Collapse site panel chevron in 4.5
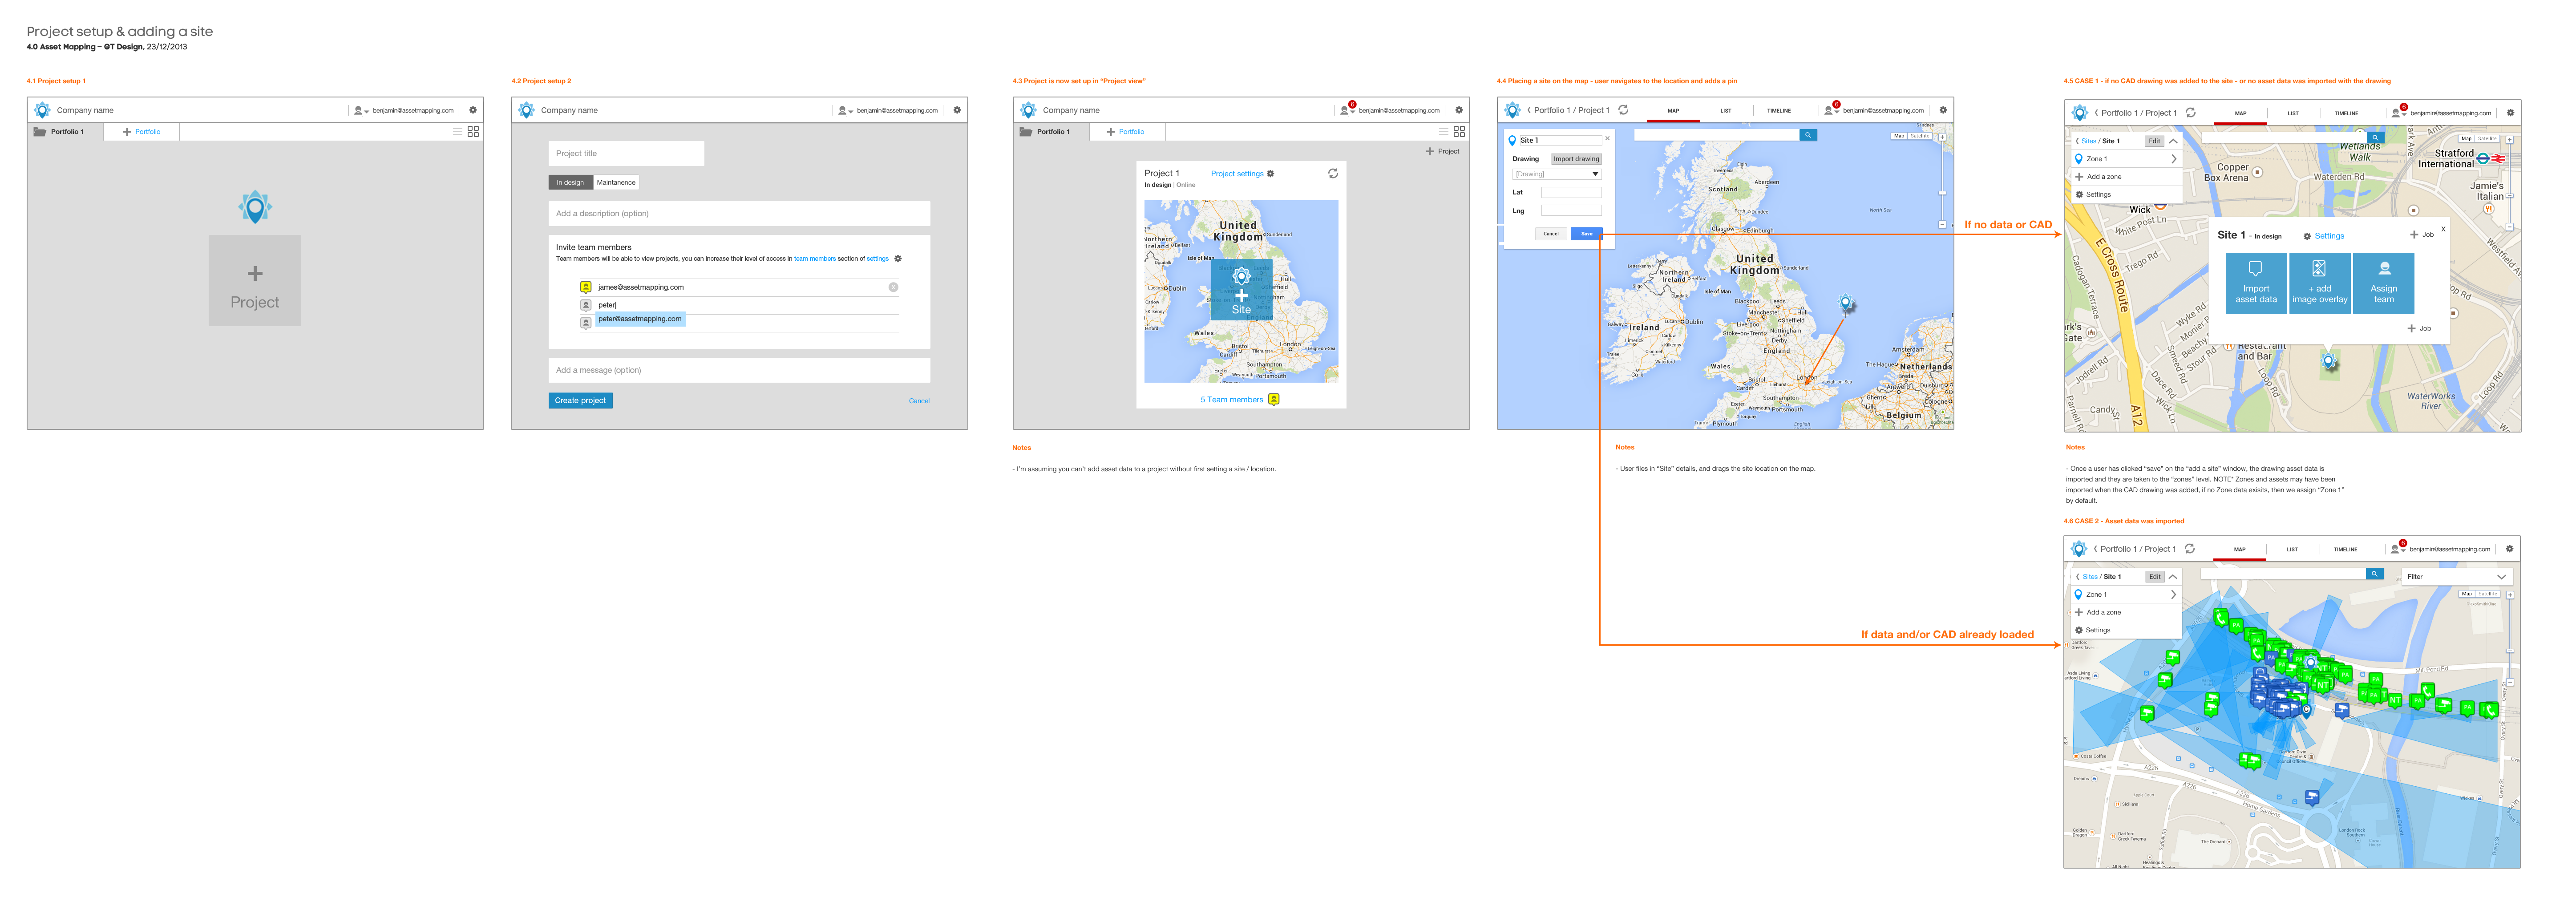This screenshot has width=2576, height=918. 2173,141
